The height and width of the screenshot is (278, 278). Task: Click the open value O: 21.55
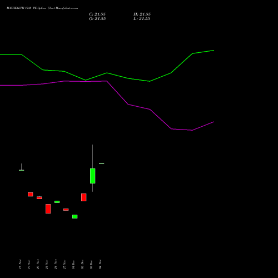tap(97, 19)
